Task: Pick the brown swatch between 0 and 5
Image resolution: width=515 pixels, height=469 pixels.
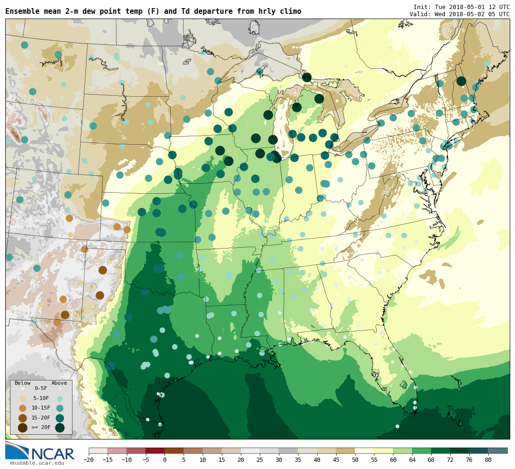Action: point(174,450)
